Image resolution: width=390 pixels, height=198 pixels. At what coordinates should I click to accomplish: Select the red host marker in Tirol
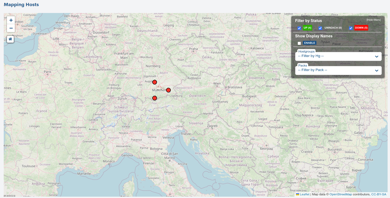pyautogui.click(x=155, y=98)
